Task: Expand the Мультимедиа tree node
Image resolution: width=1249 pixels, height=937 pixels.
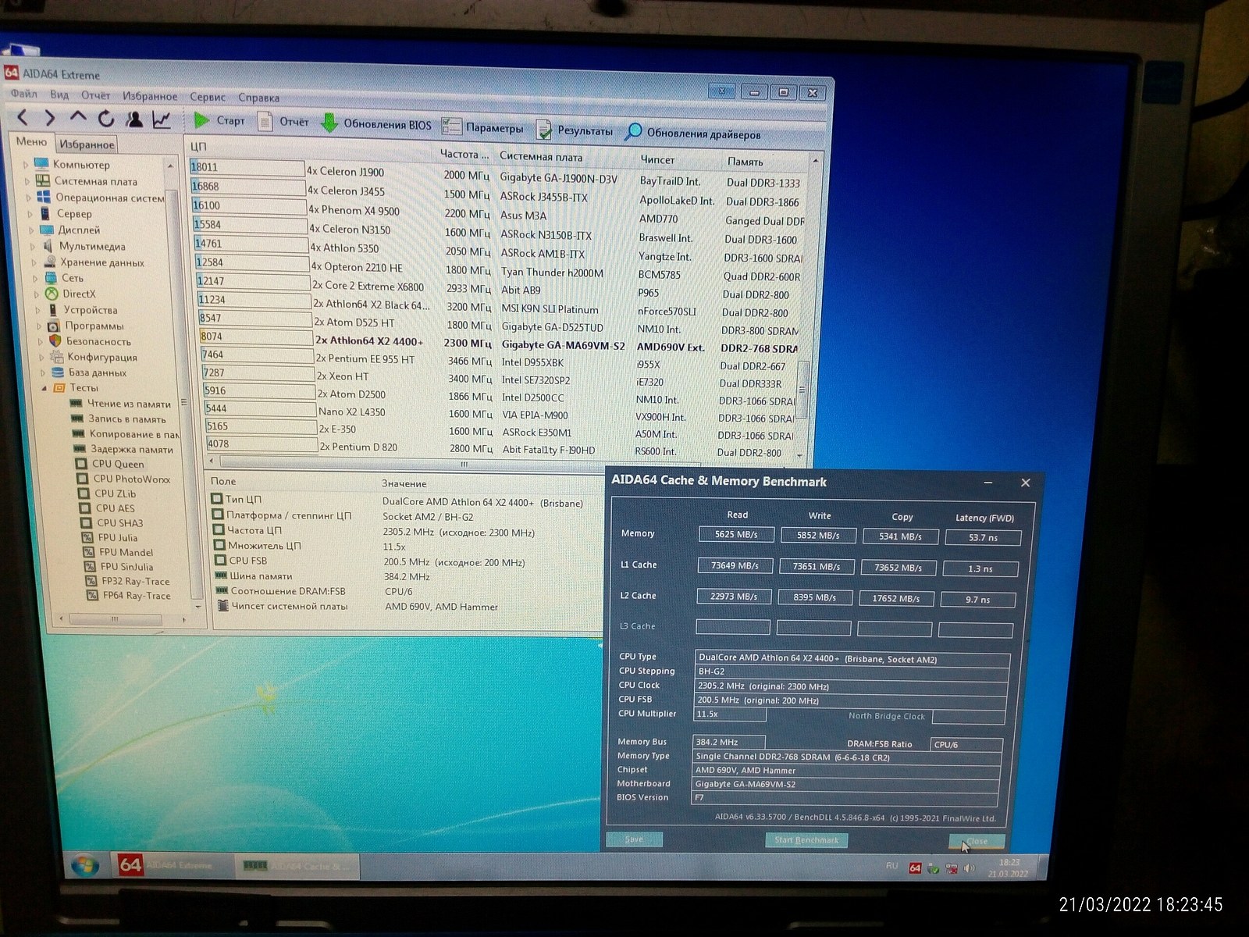Action: point(34,246)
